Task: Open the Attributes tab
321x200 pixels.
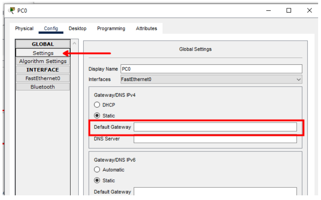Action: click(x=146, y=28)
